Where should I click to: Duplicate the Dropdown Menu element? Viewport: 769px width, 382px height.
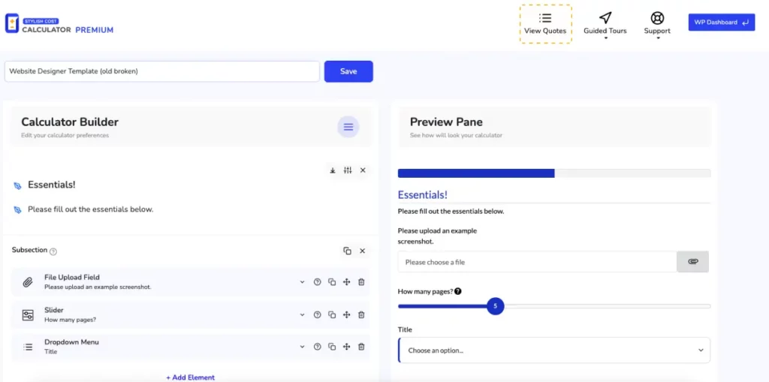click(x=332, y=347)
